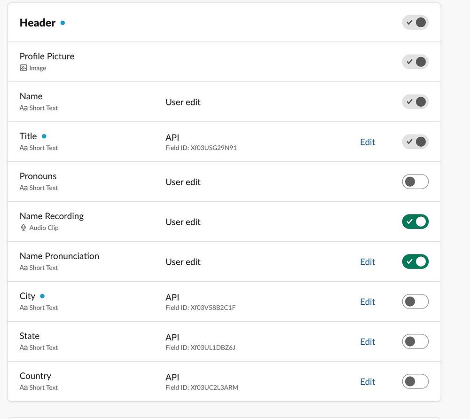Click the image icon under Profile Picture
The width and height of the screenshot is (470, 419).
23,68
